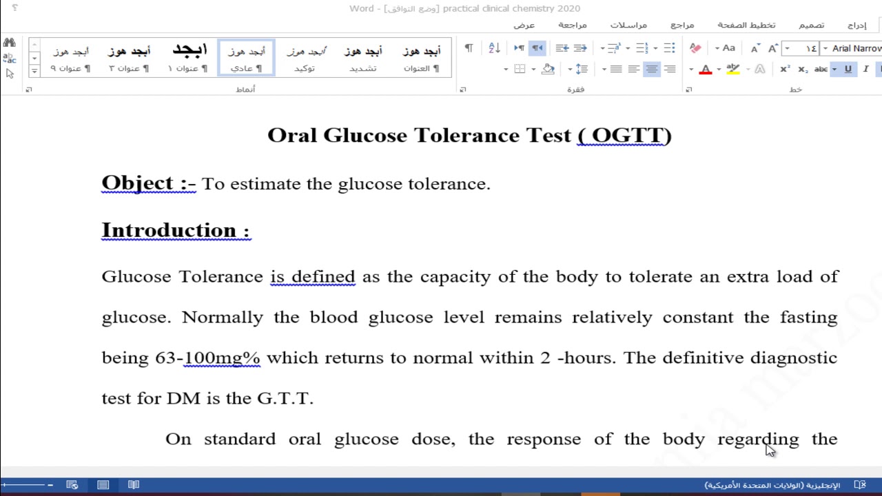882x496 pixels.
Task: Toggle italic formatting
Action: (865, 69)
